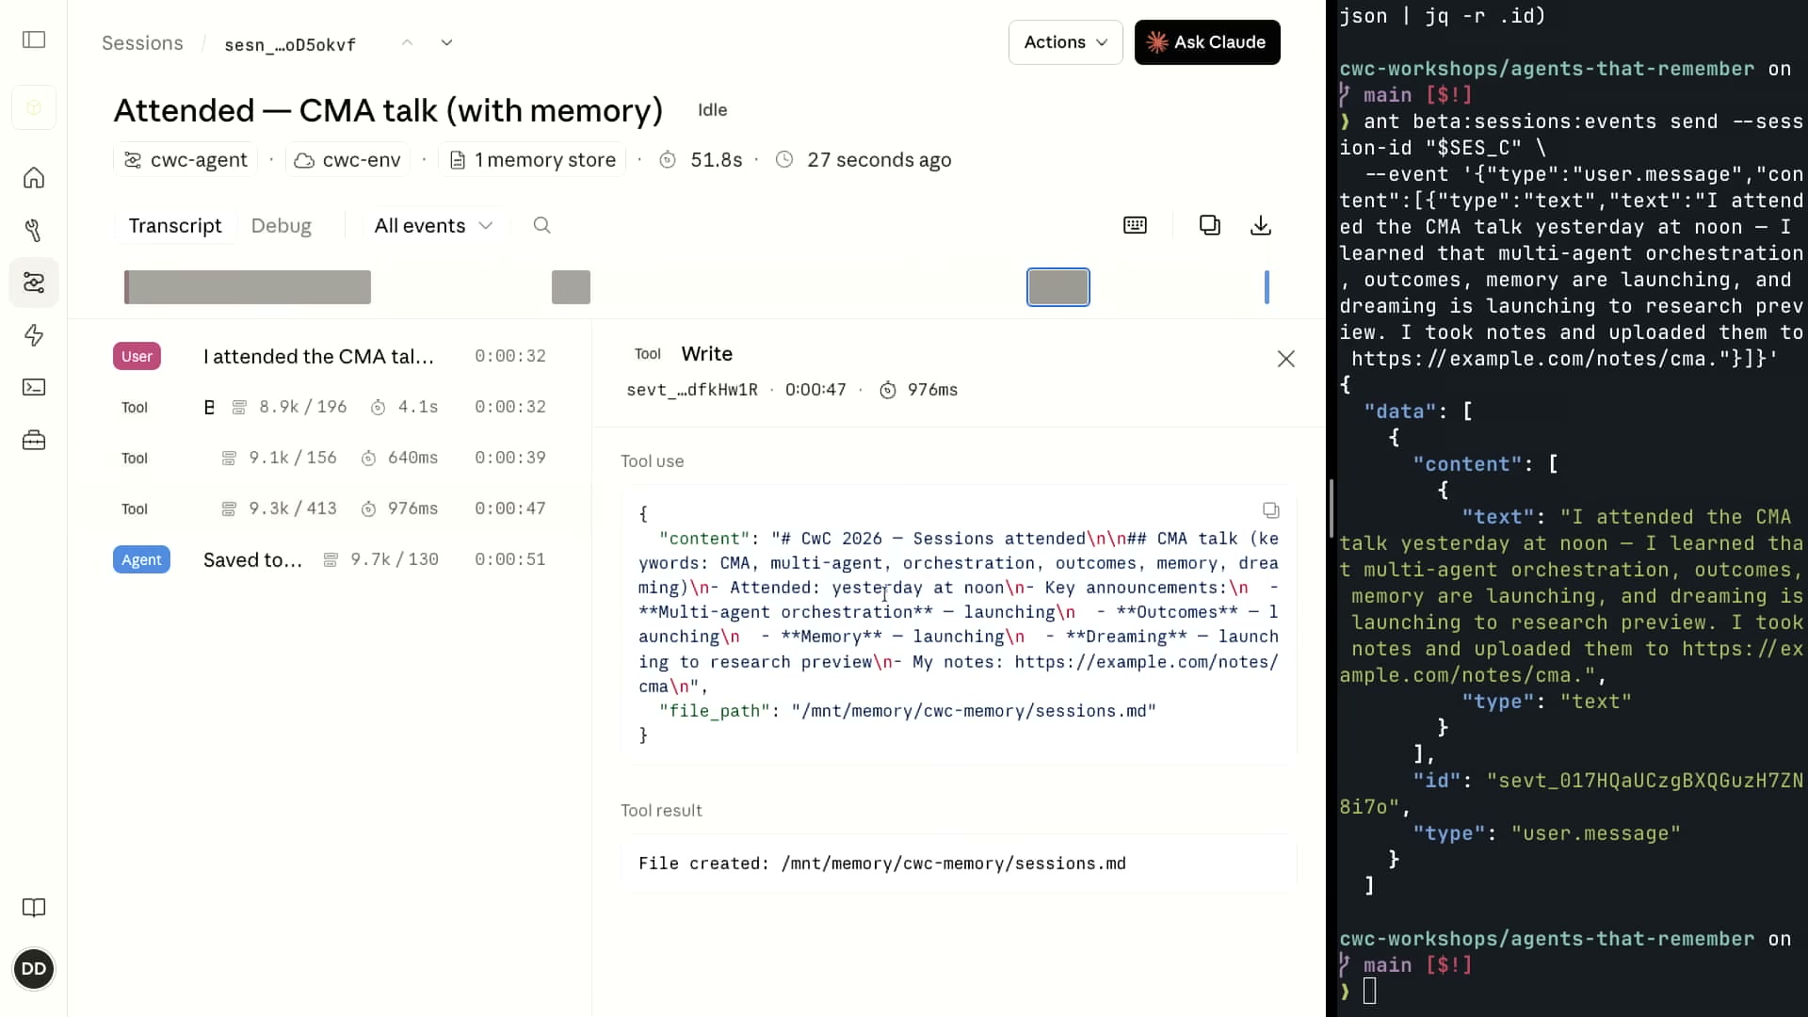Search events with magnifier icon
Image resolution: width=1808 pixels, height=1017 pixels.
coord(541,225)
